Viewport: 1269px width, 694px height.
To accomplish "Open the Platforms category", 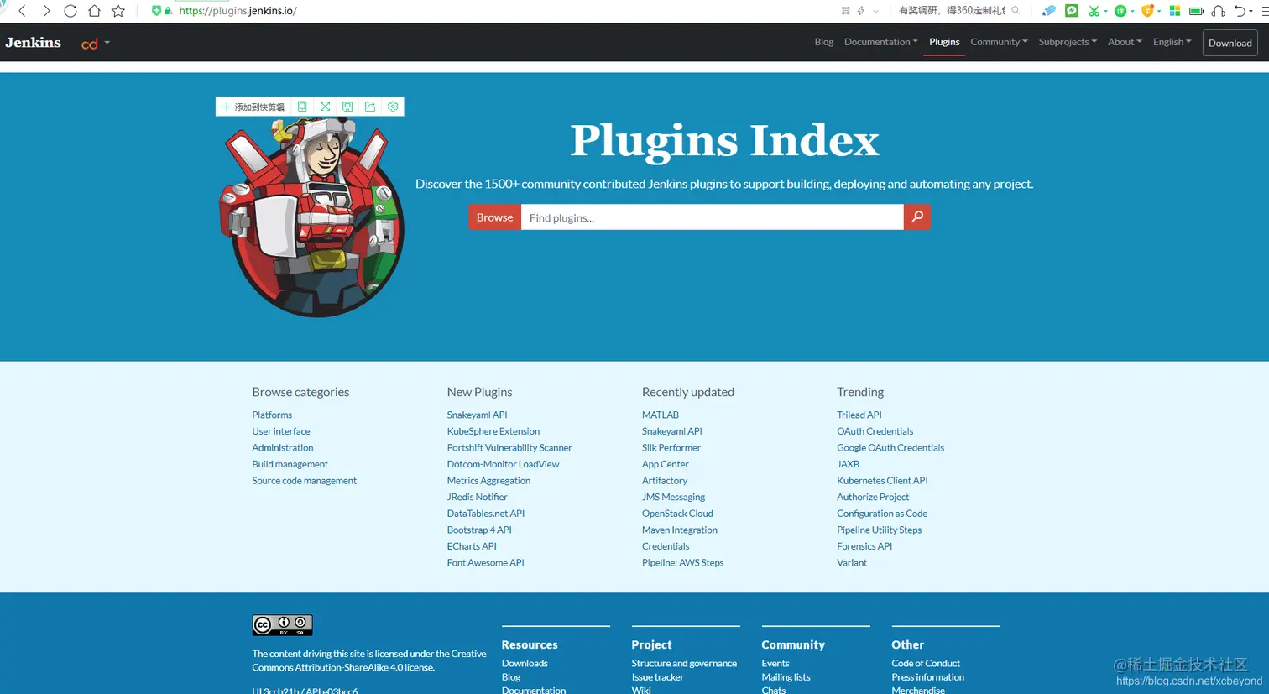I will pyautogui.click(x=272, y=415).
